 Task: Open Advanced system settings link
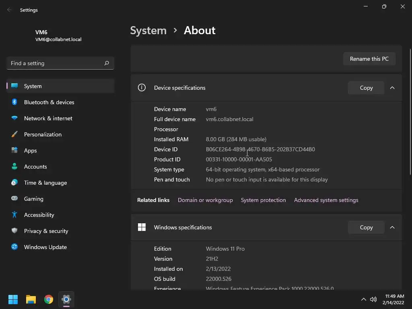point(326,200)
